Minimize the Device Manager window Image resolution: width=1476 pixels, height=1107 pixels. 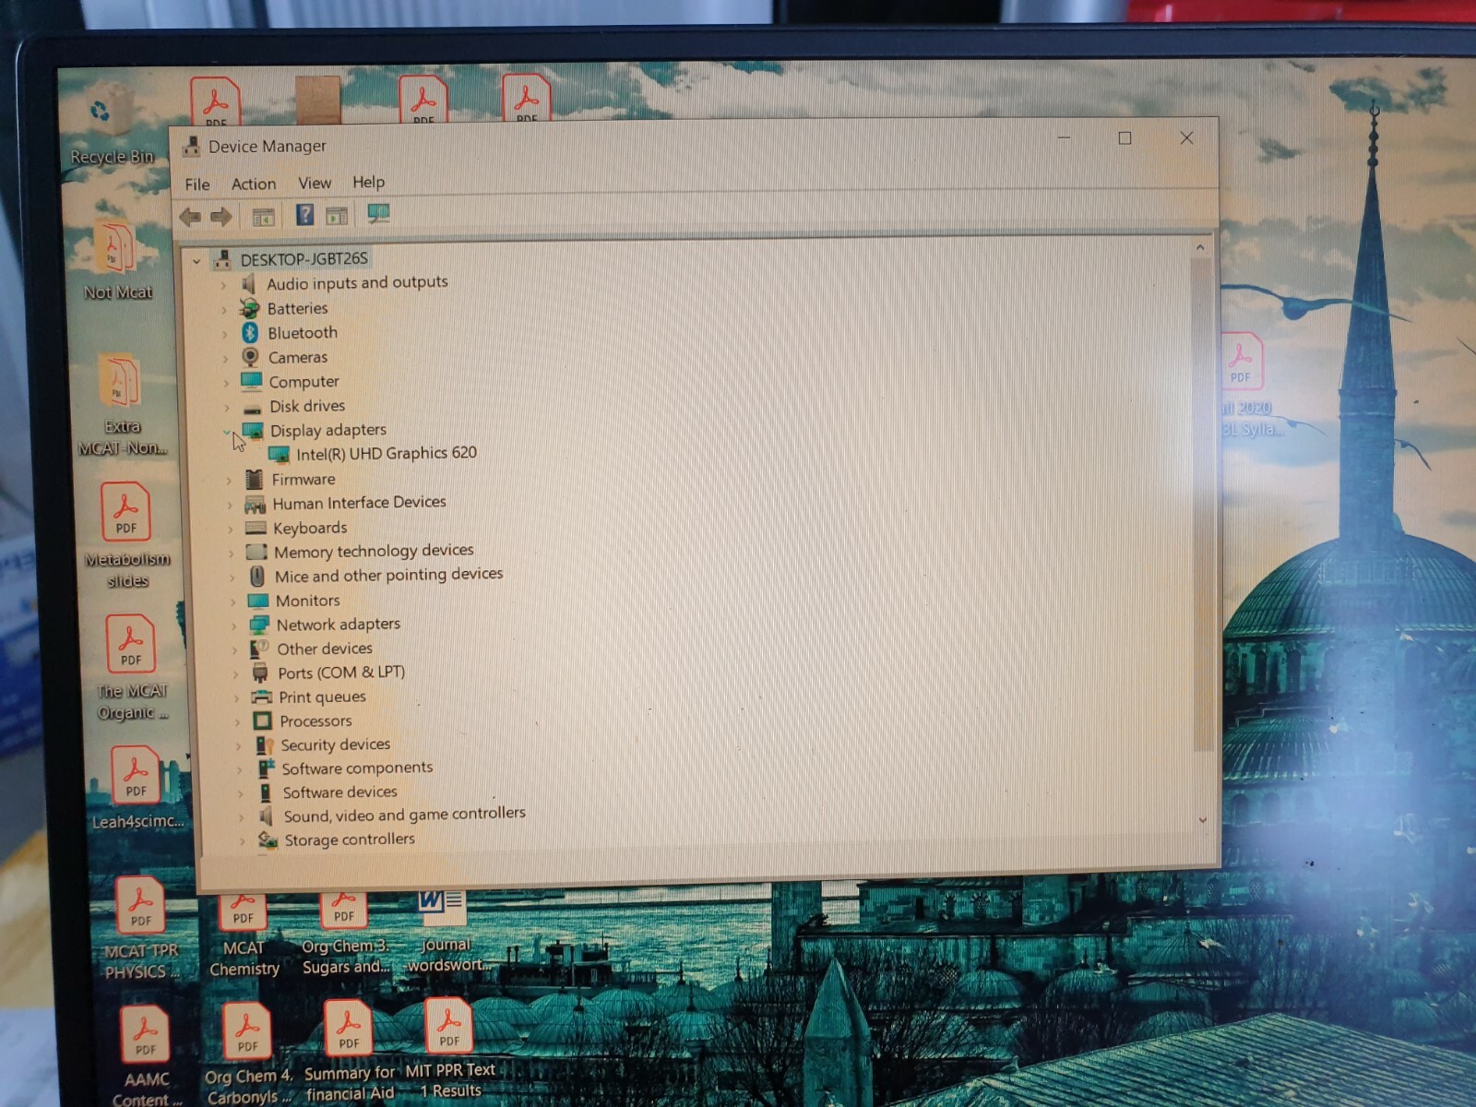point(1064,138)
